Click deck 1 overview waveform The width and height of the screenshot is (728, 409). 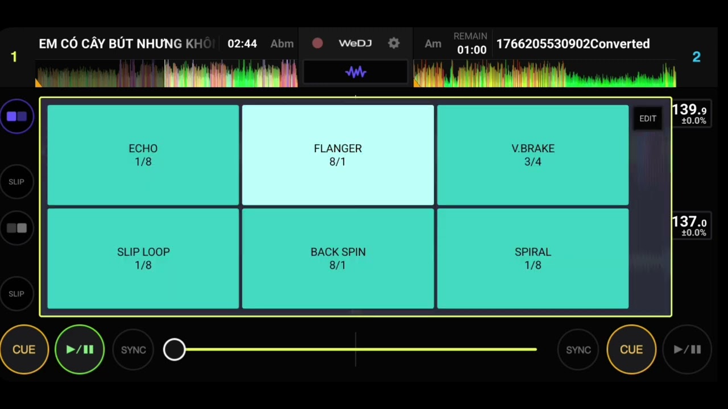point(167,73)
